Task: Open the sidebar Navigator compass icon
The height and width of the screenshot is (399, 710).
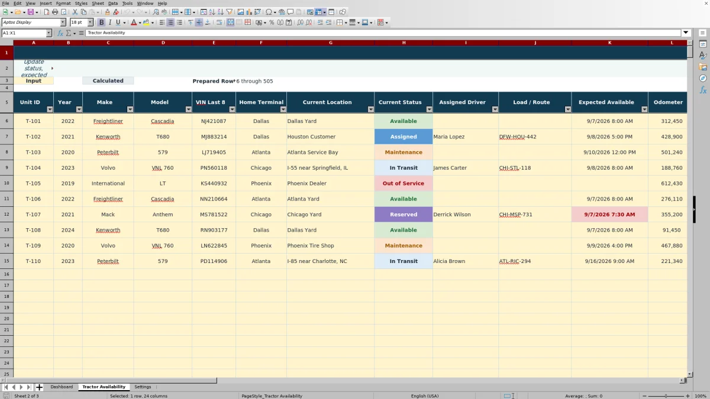Action: [x=703, y=78]
